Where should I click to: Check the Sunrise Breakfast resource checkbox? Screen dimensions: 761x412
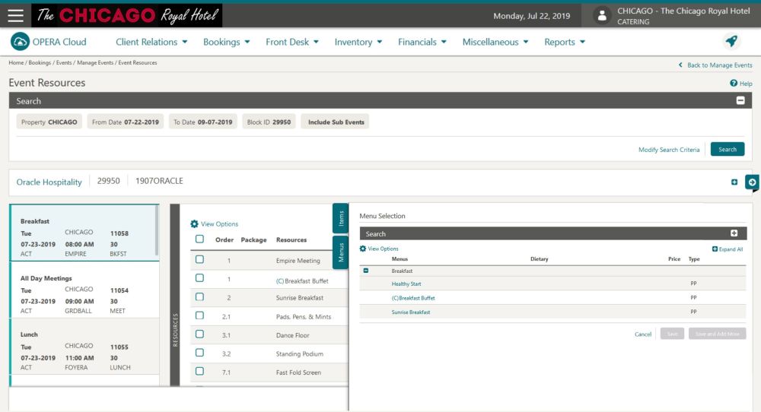199,296
